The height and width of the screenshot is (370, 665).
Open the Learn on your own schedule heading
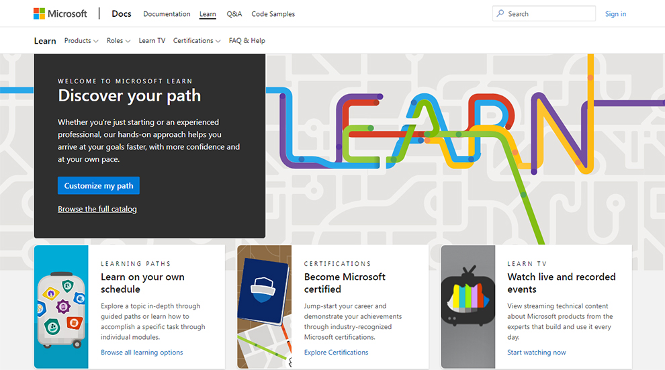142,283
